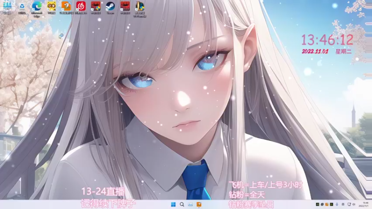Switch the 英 input method indicator
372x209 pixels.
(x=343, y=204)
